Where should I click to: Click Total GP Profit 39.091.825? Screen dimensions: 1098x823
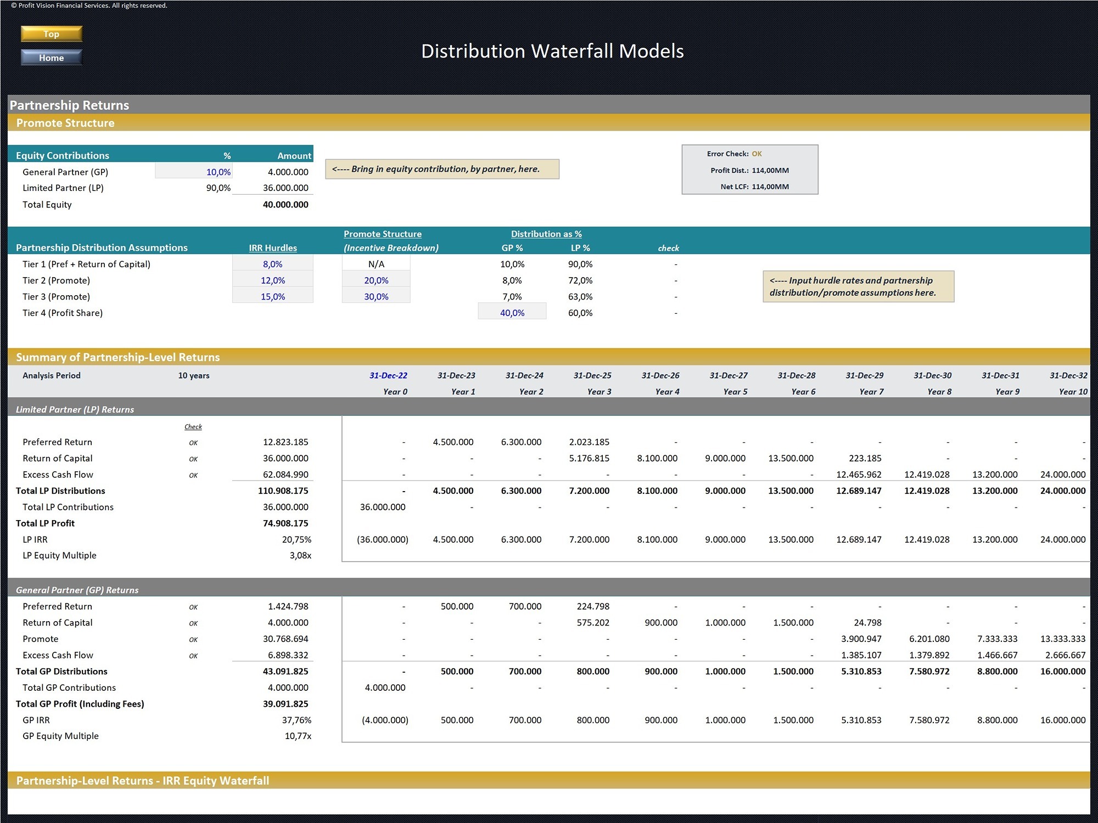(285, 704)
